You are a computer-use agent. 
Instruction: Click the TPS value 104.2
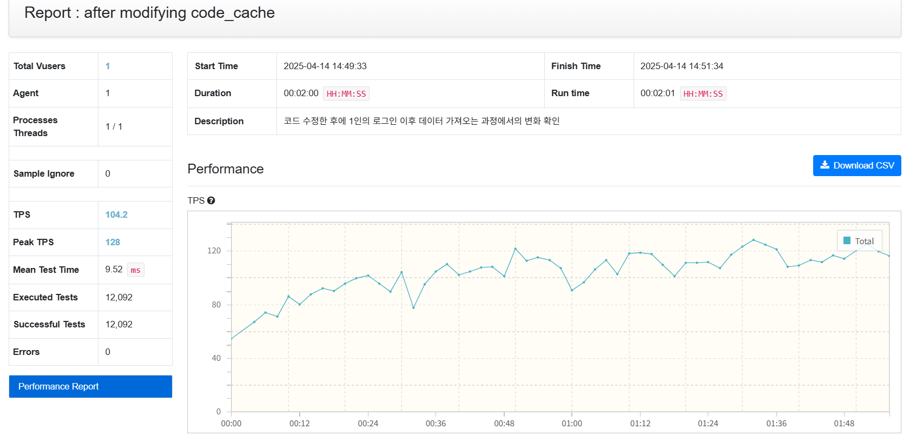pos(116,214)
